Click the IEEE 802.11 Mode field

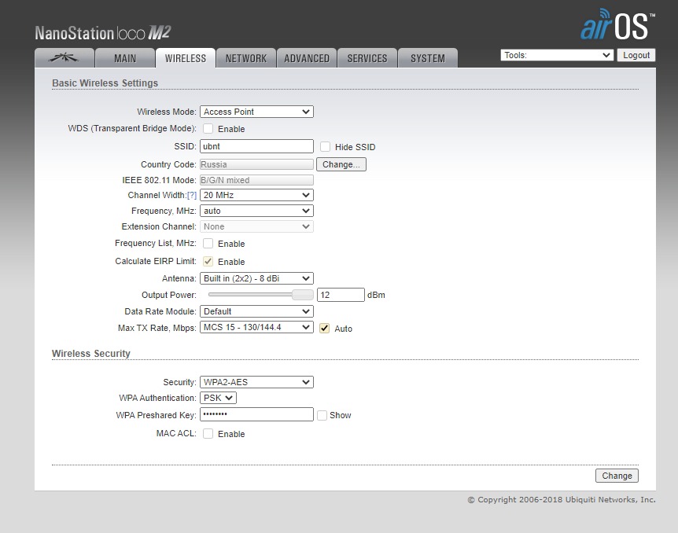pyautogui.click(x=256, y=180)
